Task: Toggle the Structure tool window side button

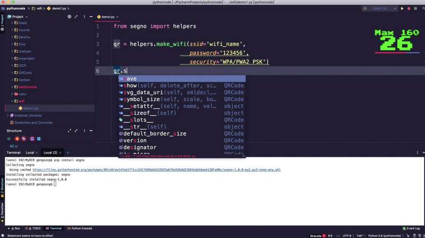Action: tap(2, 183)
